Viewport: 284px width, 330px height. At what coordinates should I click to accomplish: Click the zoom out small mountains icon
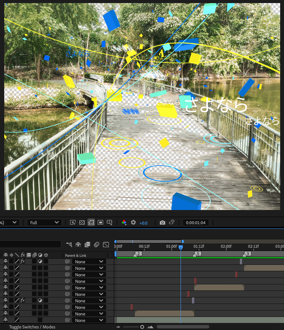(x=118, y=327)
